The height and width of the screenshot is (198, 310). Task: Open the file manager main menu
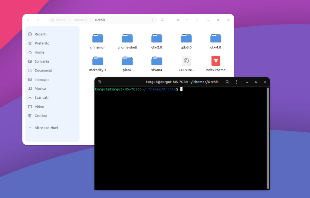click(197, 20)
